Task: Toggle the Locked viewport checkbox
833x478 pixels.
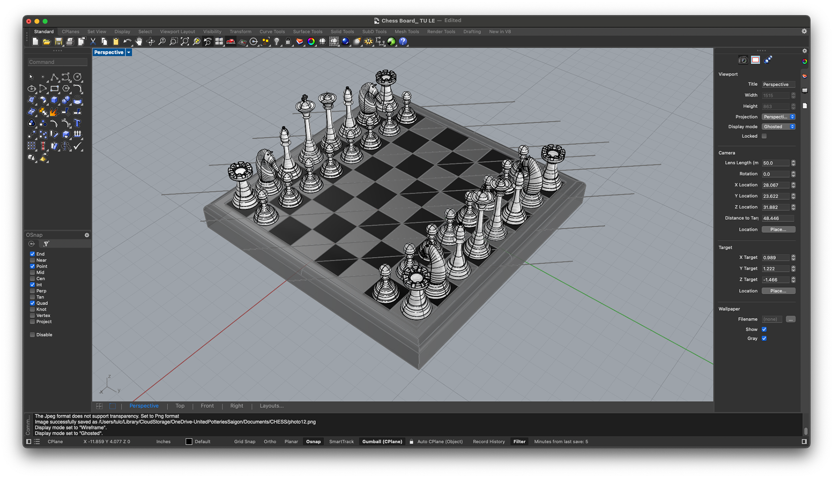Action: pyautogui.click(x=764, y=136)
